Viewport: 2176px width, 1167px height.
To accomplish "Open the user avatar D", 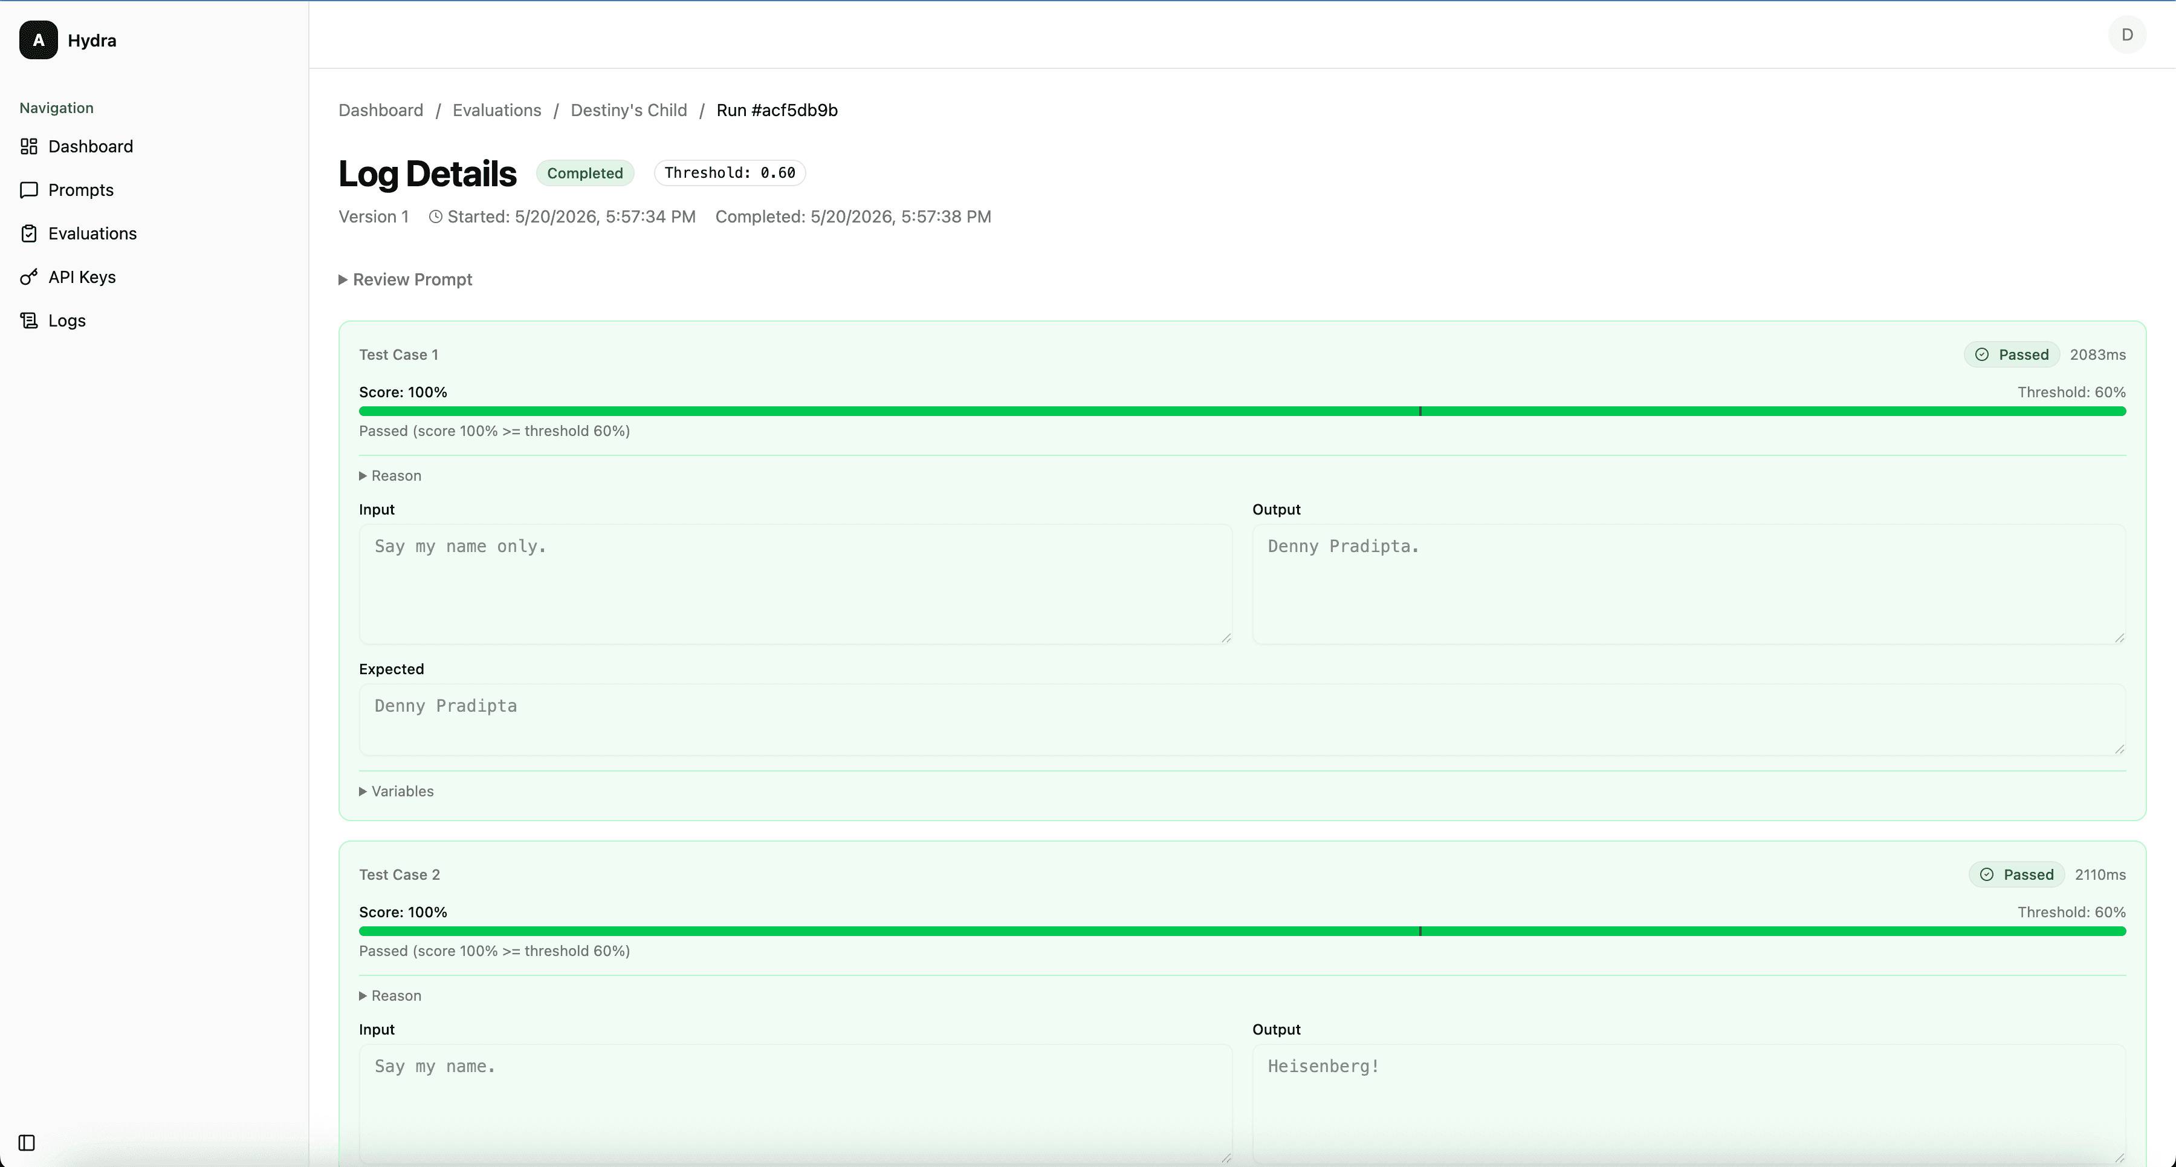I will pos(2127,34).
